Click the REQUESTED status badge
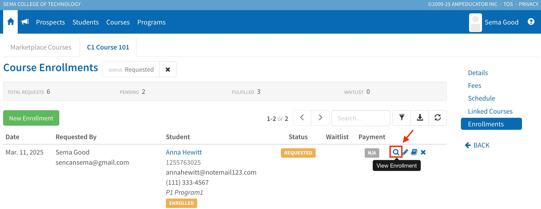The height and width of the screenshot is (209, 541). pyautogui.click(x=298, y=153)
